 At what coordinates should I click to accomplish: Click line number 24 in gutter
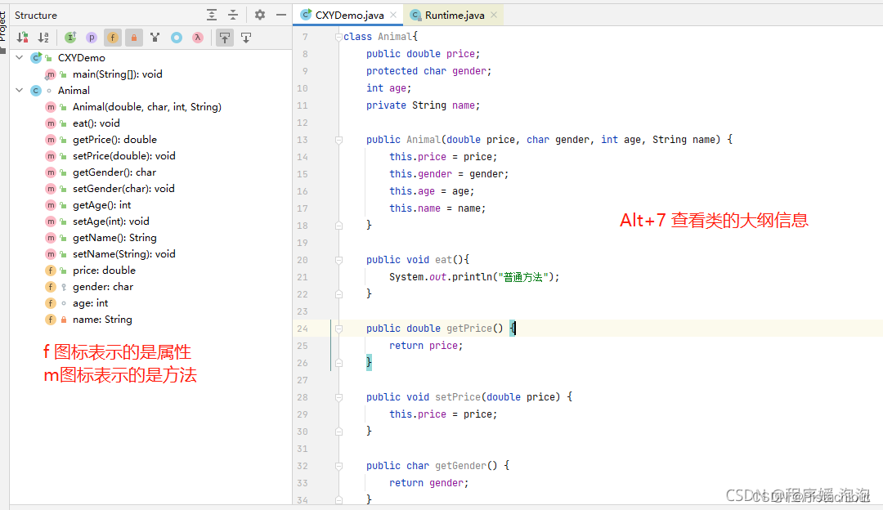click(303, 329)
